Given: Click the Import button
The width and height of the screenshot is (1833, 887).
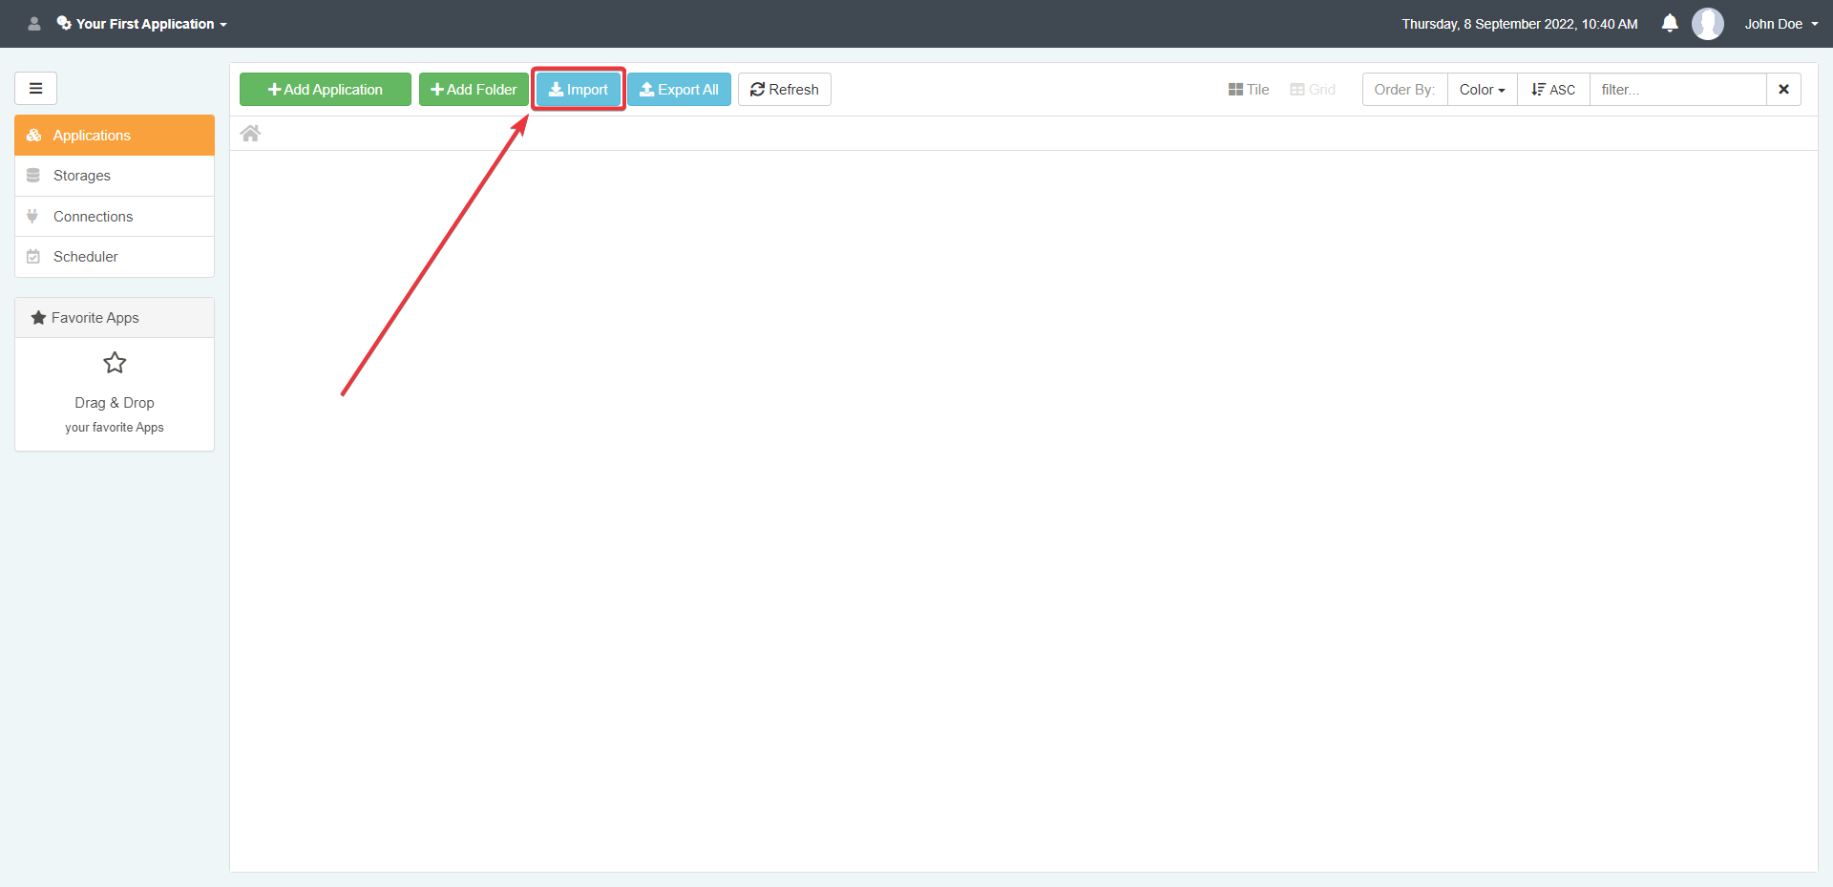Looking at the screenshot, I should (x=579, y=90).
